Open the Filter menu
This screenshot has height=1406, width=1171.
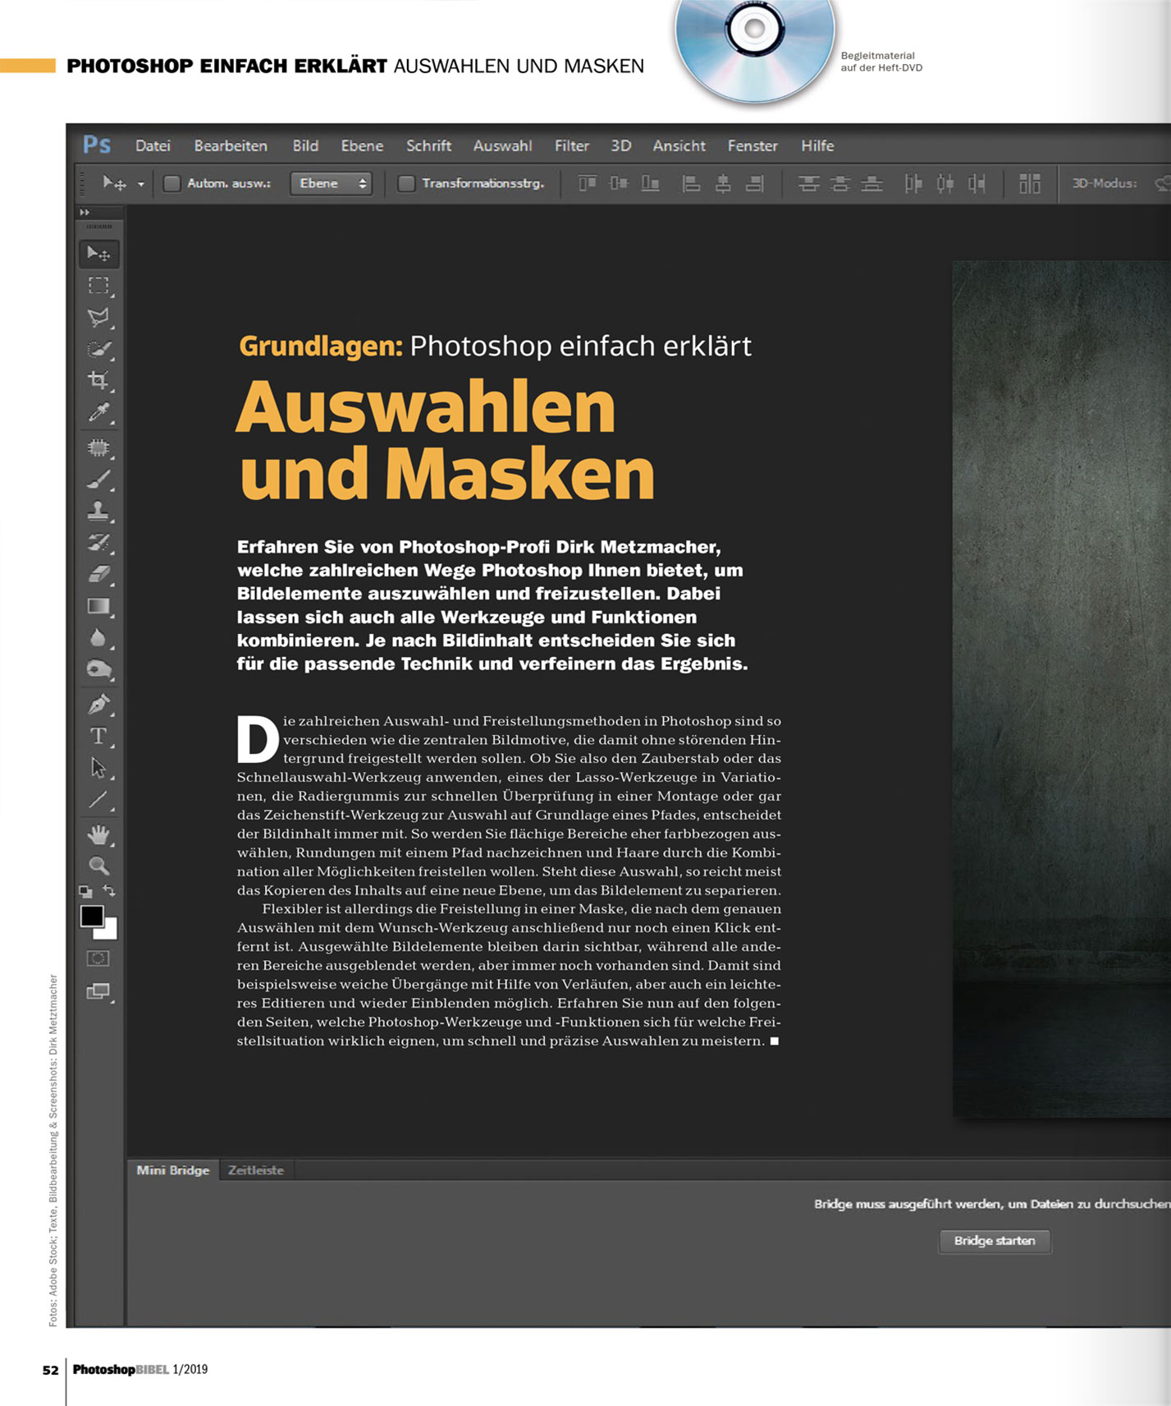(571, 145)
